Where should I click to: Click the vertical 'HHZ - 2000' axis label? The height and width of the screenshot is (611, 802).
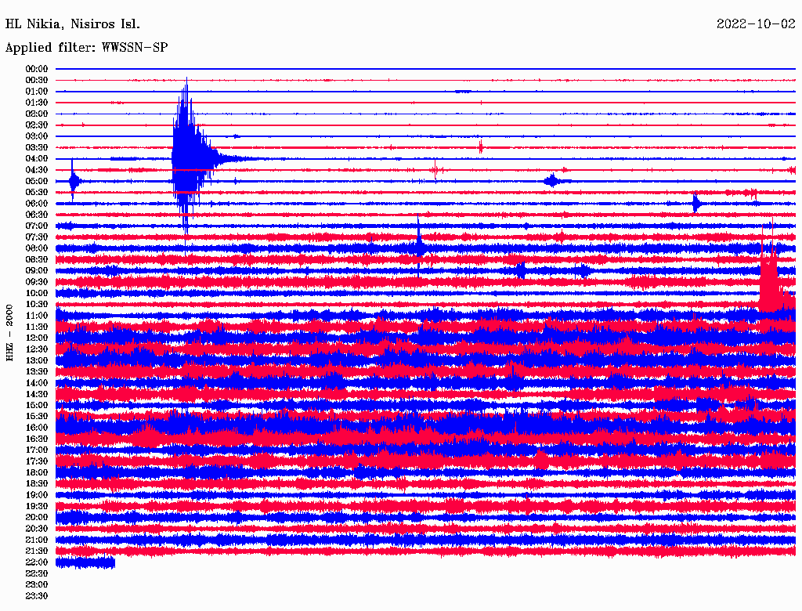[9, 333]
